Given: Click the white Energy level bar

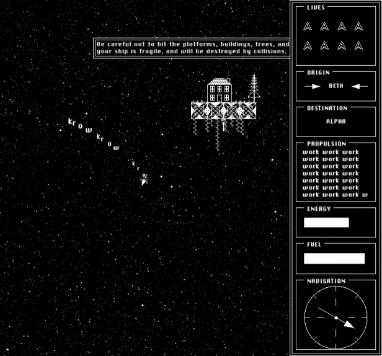Looking at the screenshot, I should pos(326,223).
